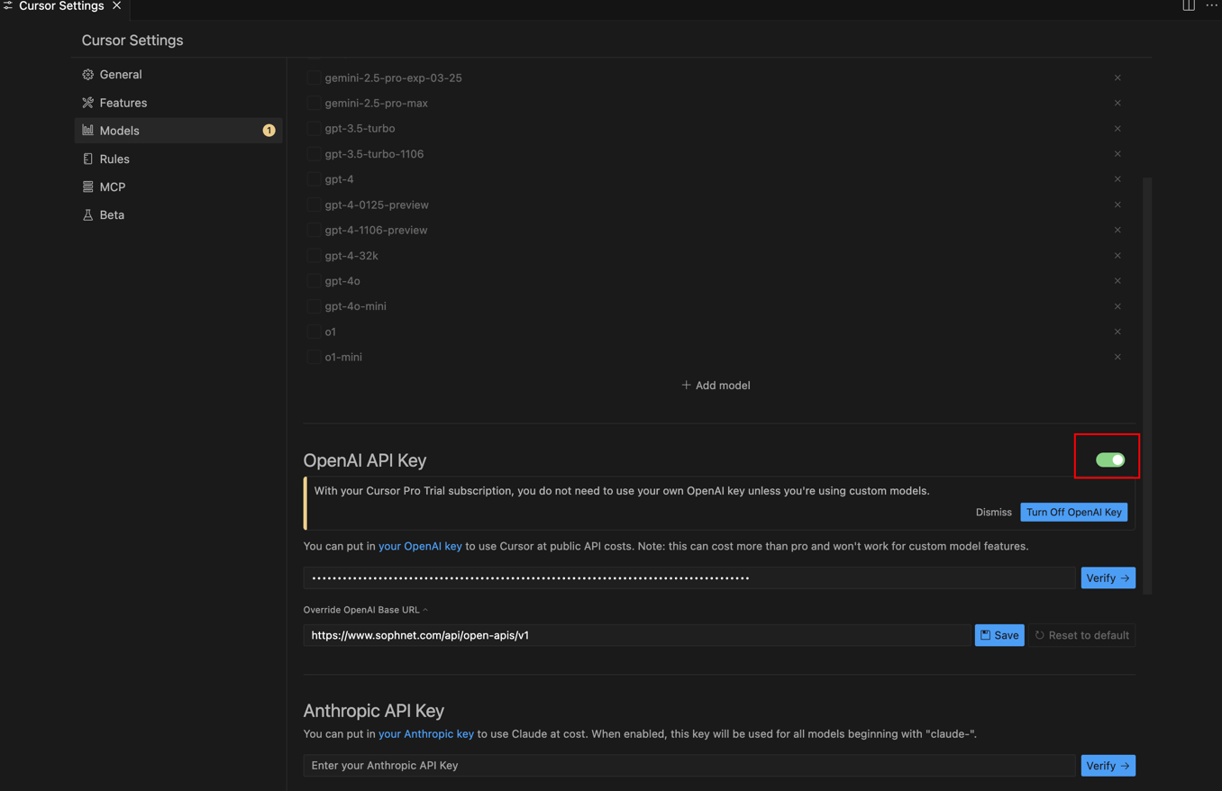Image resolution: width=1222 pixels, height=791 pixels.
Task: Dismiss the OpenAI key notice
Action: (993, 512)
